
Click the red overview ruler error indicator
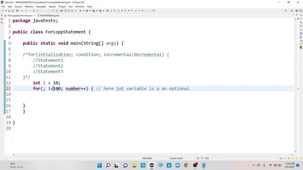coord(298,19)
